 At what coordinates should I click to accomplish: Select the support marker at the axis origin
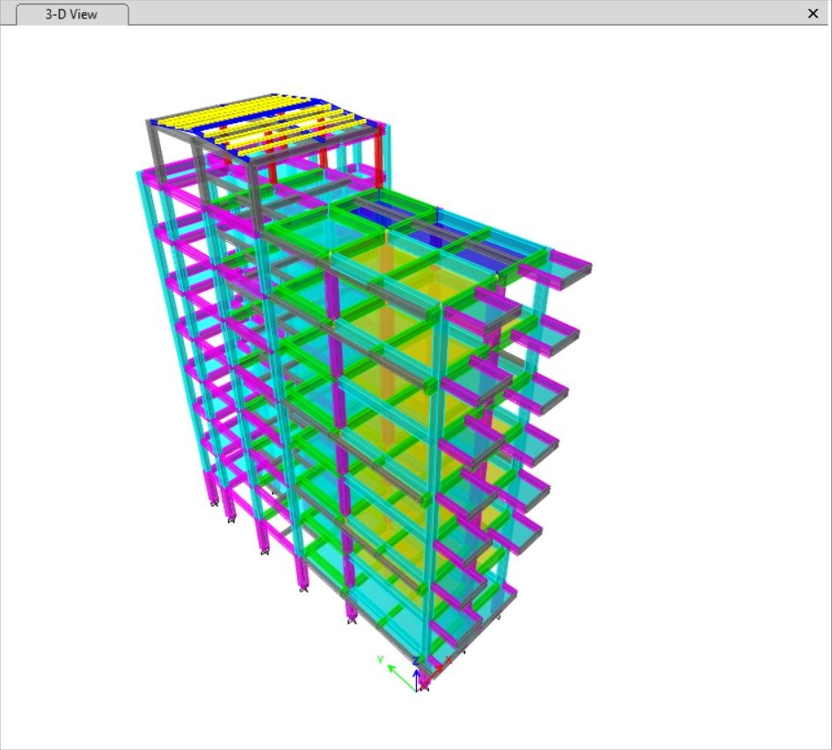424,686
